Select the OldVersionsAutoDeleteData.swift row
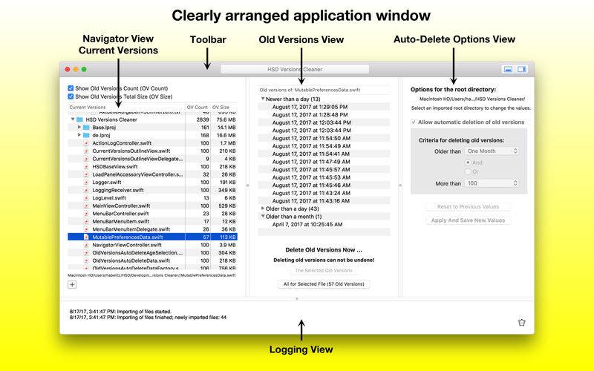This screenshot has width=594, height=371. [153, 260]
